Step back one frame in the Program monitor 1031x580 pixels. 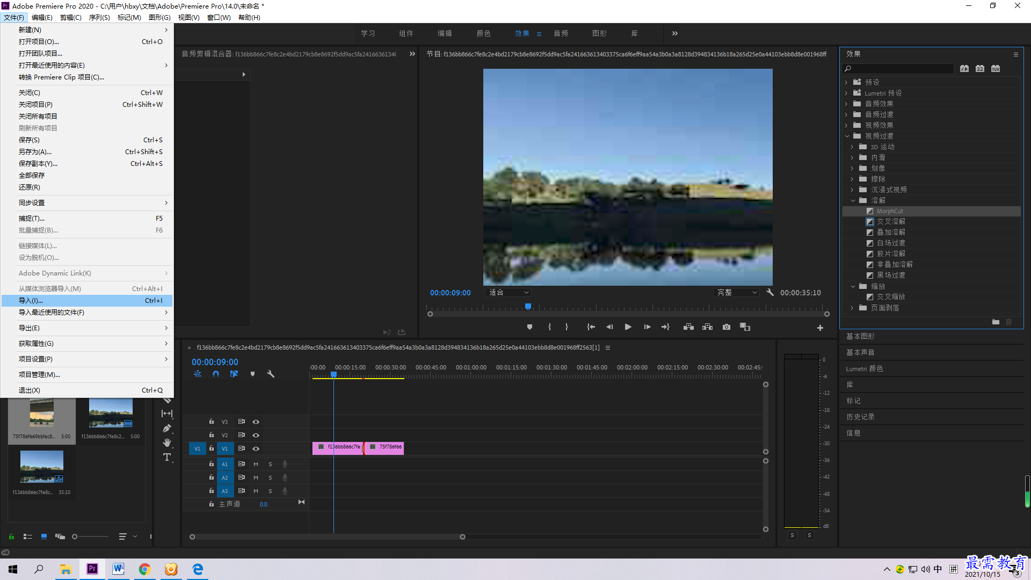pyautogui.click(x=609, y=327)
